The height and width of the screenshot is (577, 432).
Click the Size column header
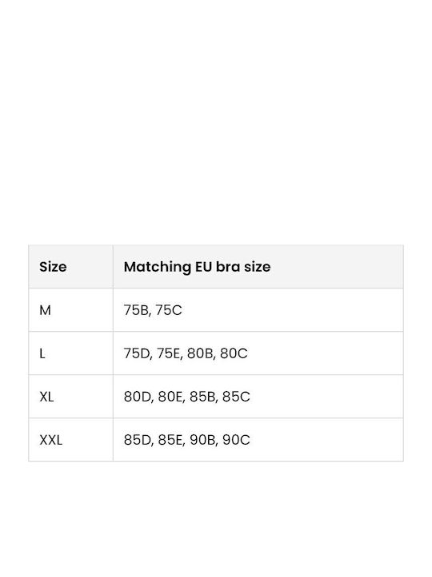click(71, 266)
